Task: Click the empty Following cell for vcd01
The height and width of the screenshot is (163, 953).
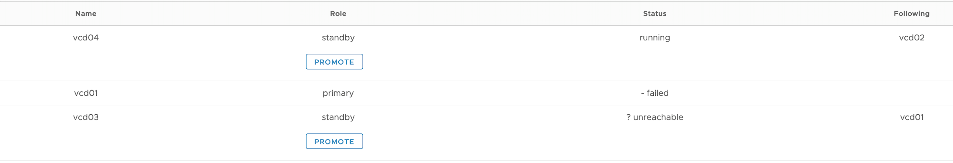Action: [911, 93]
